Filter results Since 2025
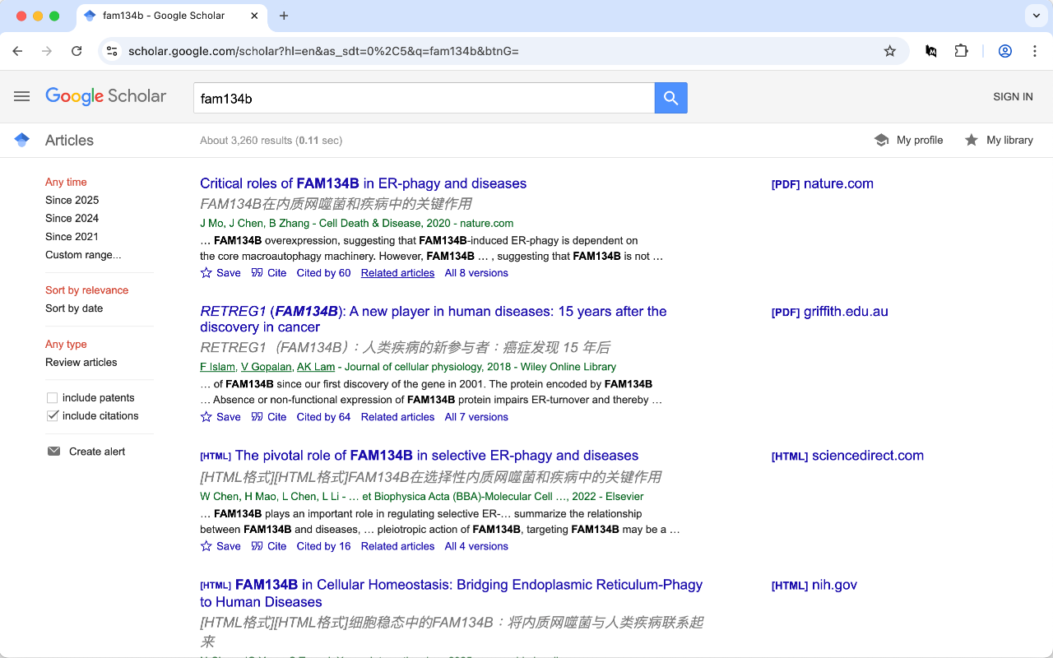Viewport: 1053px width, 658px height. click(x=72, y=200)
